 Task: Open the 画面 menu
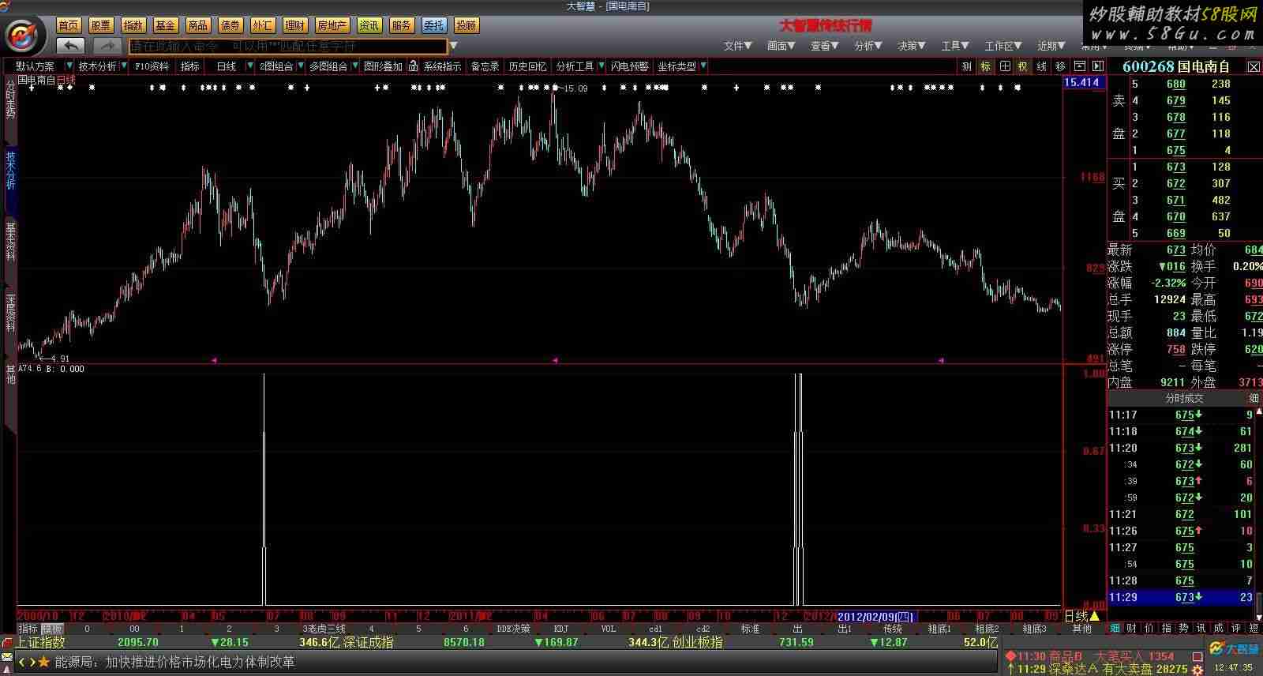click(x=781, y=46)
